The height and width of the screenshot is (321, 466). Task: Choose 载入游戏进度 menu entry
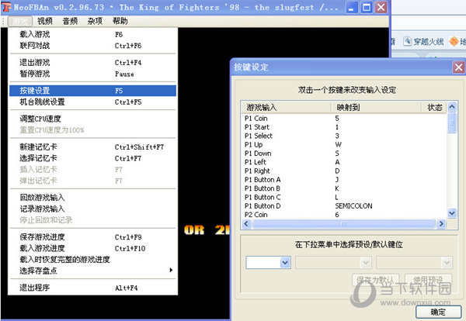coord(92,248)
